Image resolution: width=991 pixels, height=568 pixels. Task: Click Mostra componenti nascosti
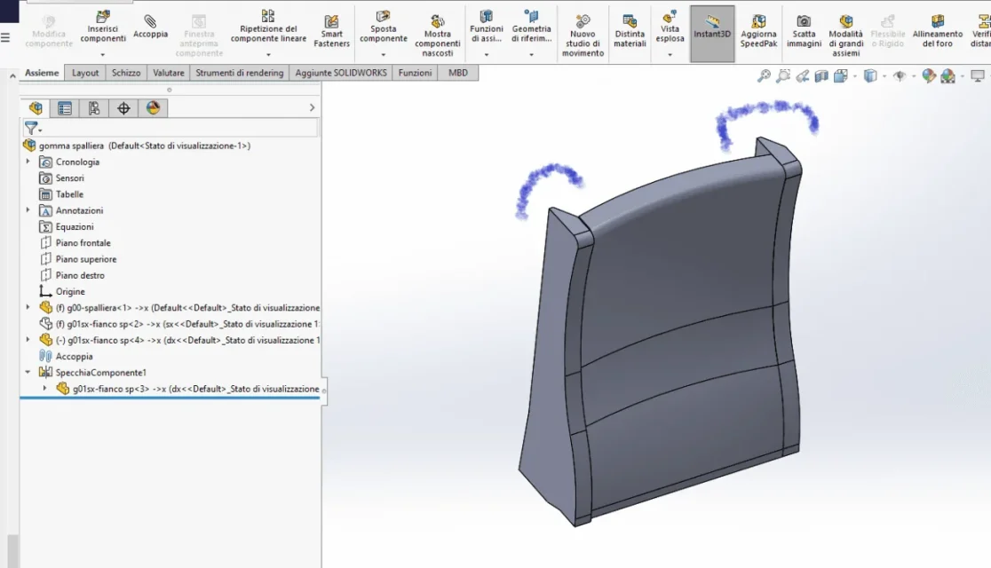(x=438, y=36)
